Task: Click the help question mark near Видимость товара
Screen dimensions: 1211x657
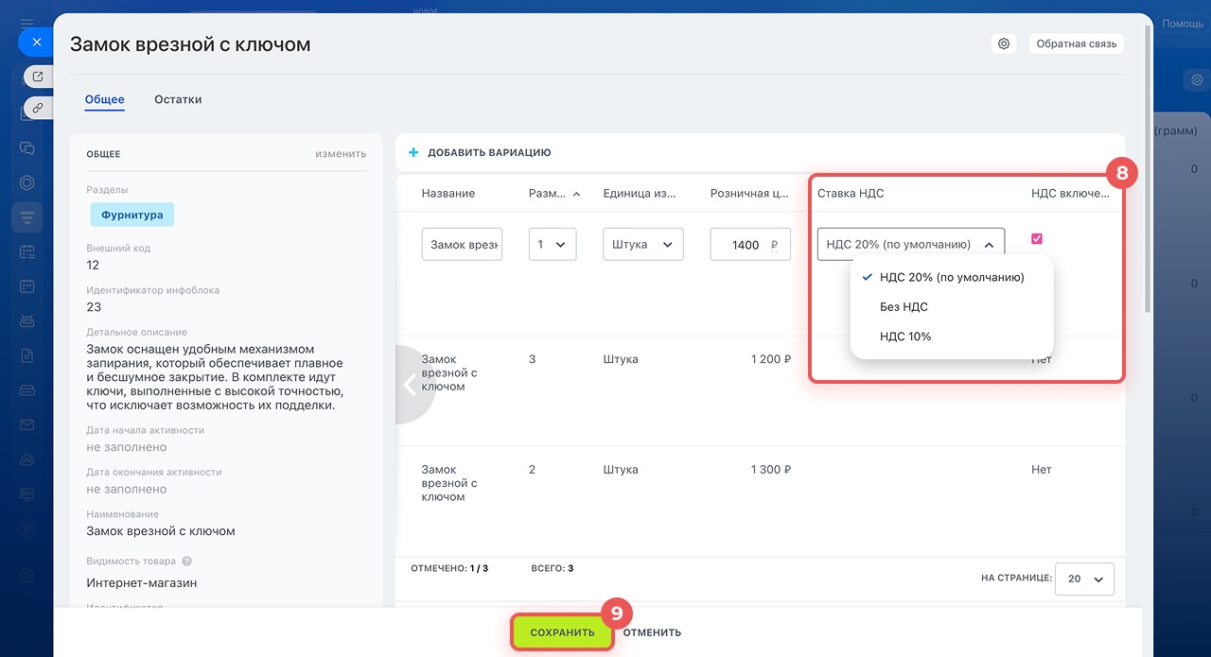Action: (186, 561)
